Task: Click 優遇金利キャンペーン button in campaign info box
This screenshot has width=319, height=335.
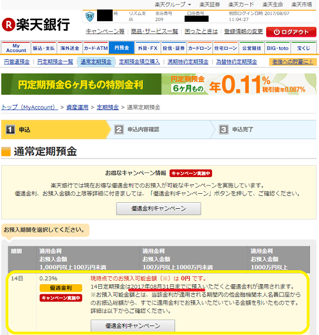Action: [158, 208]
